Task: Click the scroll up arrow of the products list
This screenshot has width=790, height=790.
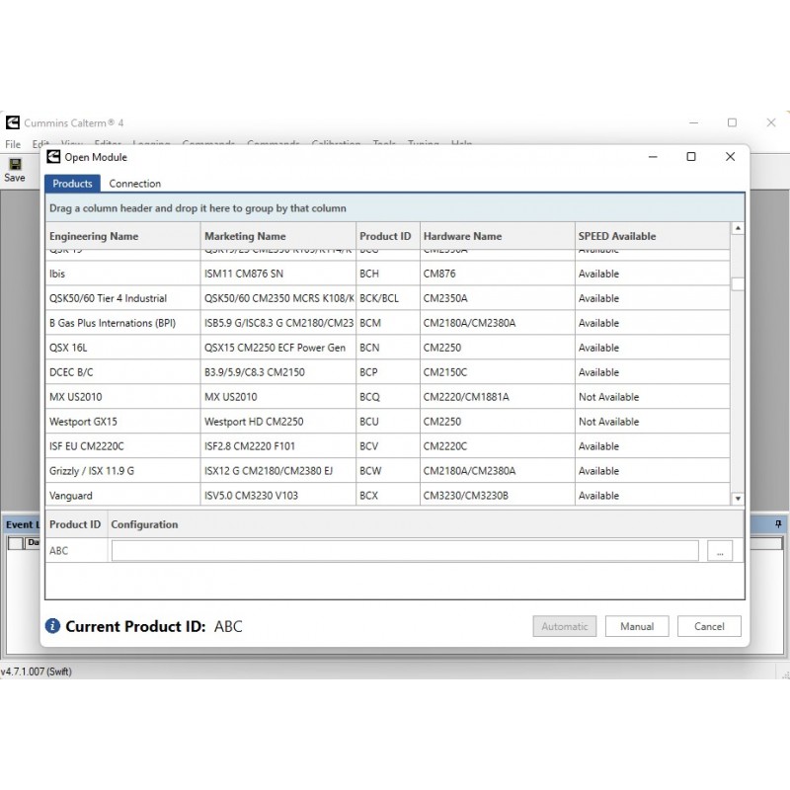Action: pos(737,229)
